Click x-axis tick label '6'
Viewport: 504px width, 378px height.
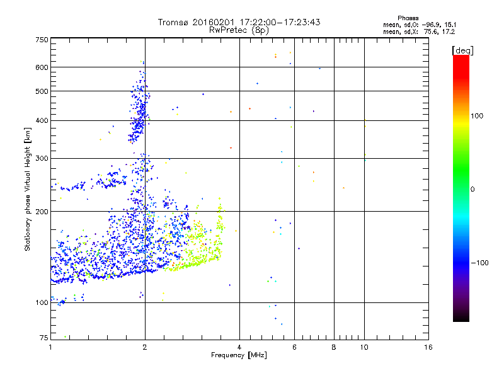294,347
